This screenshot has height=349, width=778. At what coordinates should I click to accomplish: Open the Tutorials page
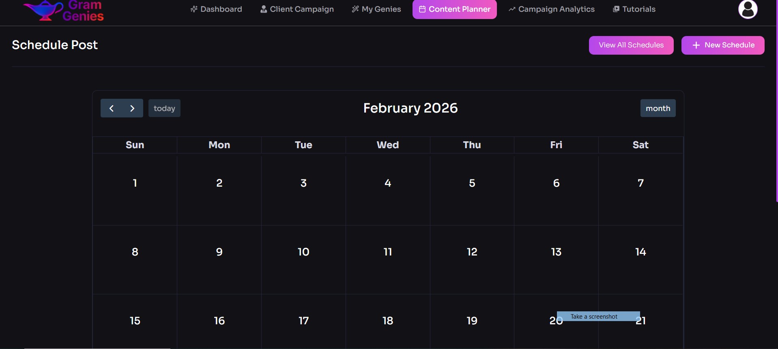point(634,9)
